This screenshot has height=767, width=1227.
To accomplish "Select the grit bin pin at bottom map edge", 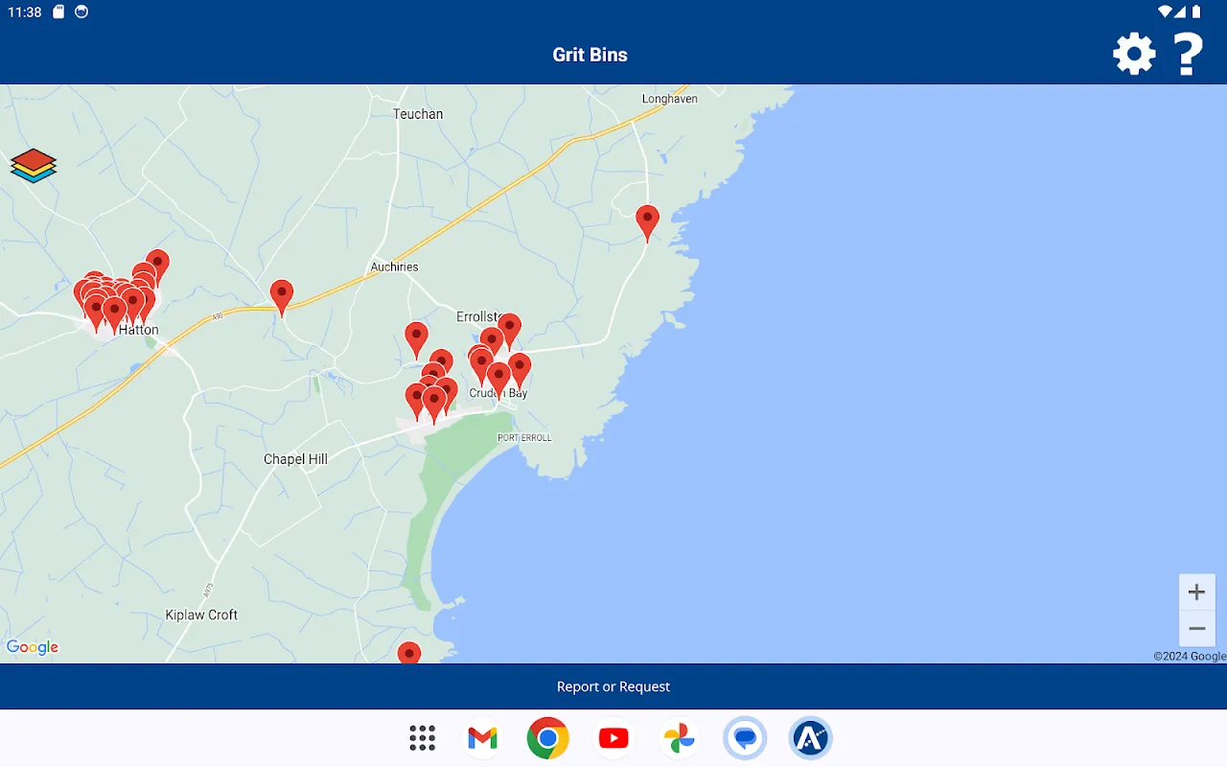I will [409, 654].
